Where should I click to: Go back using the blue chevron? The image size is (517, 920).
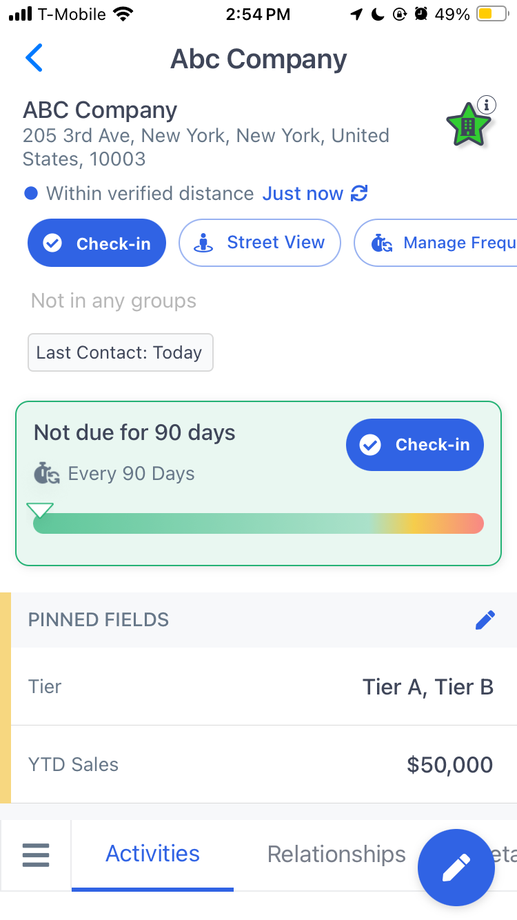click(34, 58)
